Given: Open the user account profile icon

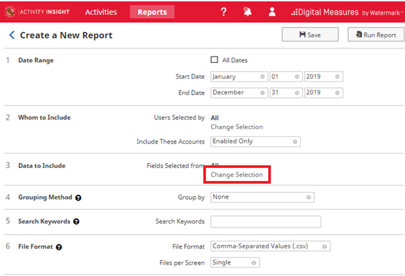Looking at the screenshot, I should pyautogui.click(x=272, y=12).
